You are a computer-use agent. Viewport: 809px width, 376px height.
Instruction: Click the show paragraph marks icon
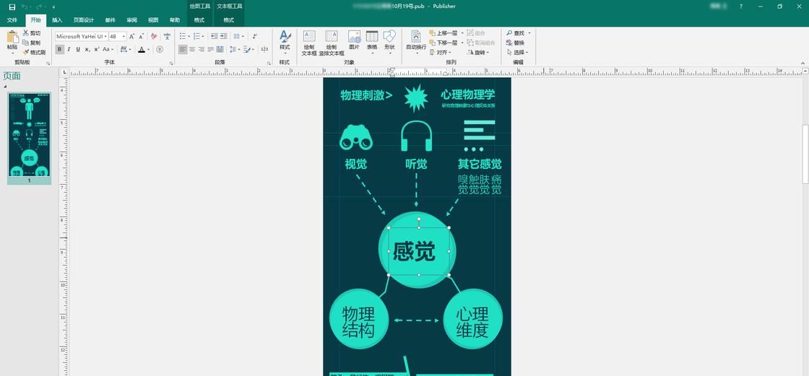coord(256,36)
